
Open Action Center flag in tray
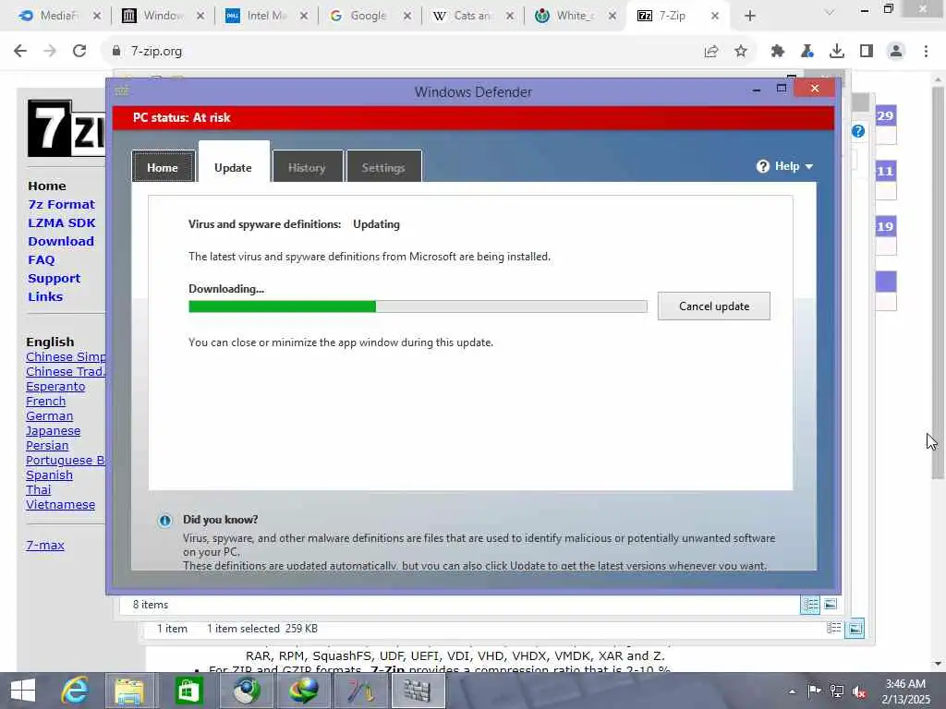pyautogui.click(x=815, y=691)
